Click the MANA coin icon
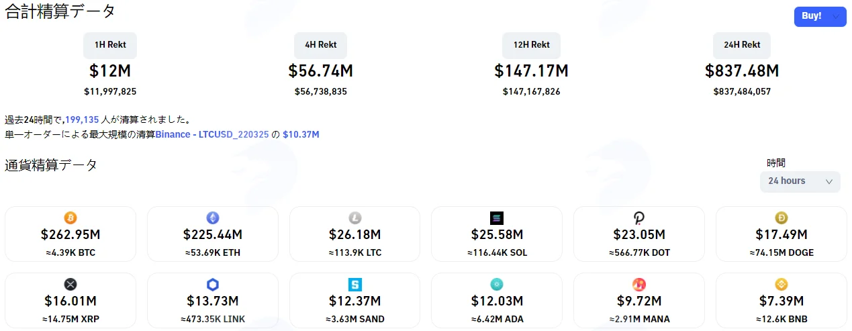Image resolution: width=852 pixels, height=331 pixels. (x=639, y=284)
